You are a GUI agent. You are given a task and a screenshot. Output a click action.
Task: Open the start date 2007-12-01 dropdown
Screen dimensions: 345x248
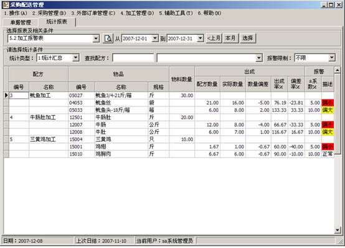[155, 39]
